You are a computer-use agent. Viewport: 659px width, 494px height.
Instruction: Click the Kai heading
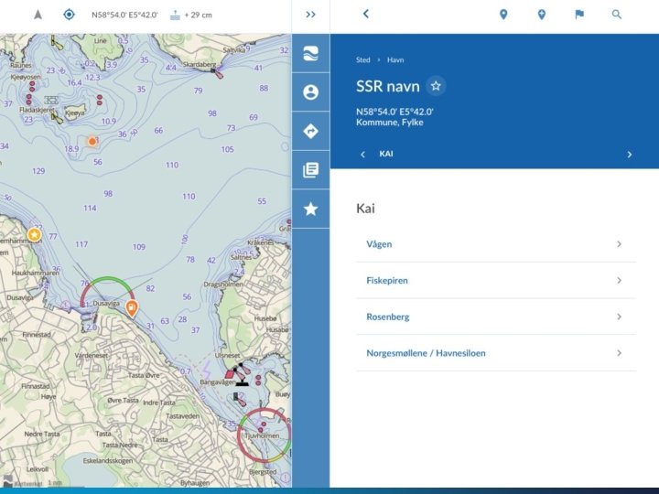(x=365, y=209)
